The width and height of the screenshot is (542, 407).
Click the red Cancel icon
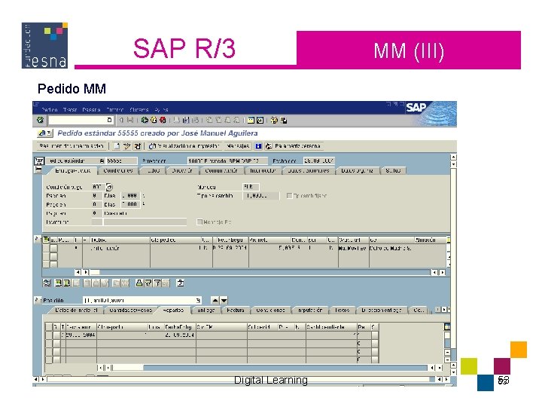[163, 120]
